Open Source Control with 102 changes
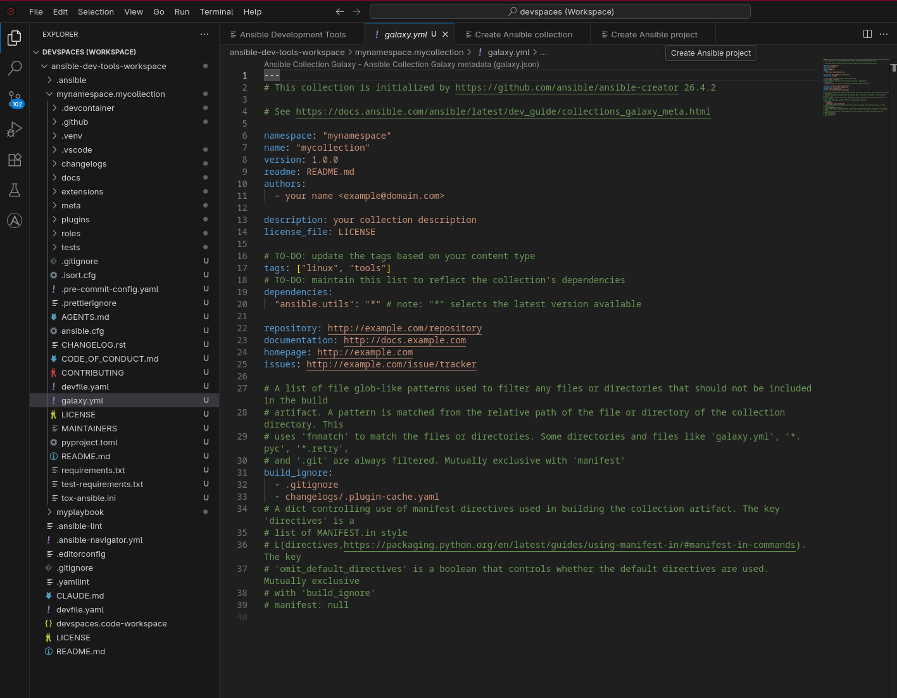This screenshot has height=698, width=897. 15,99
